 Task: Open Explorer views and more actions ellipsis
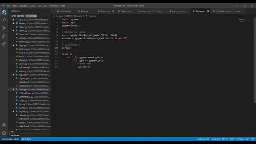point(47,11)
